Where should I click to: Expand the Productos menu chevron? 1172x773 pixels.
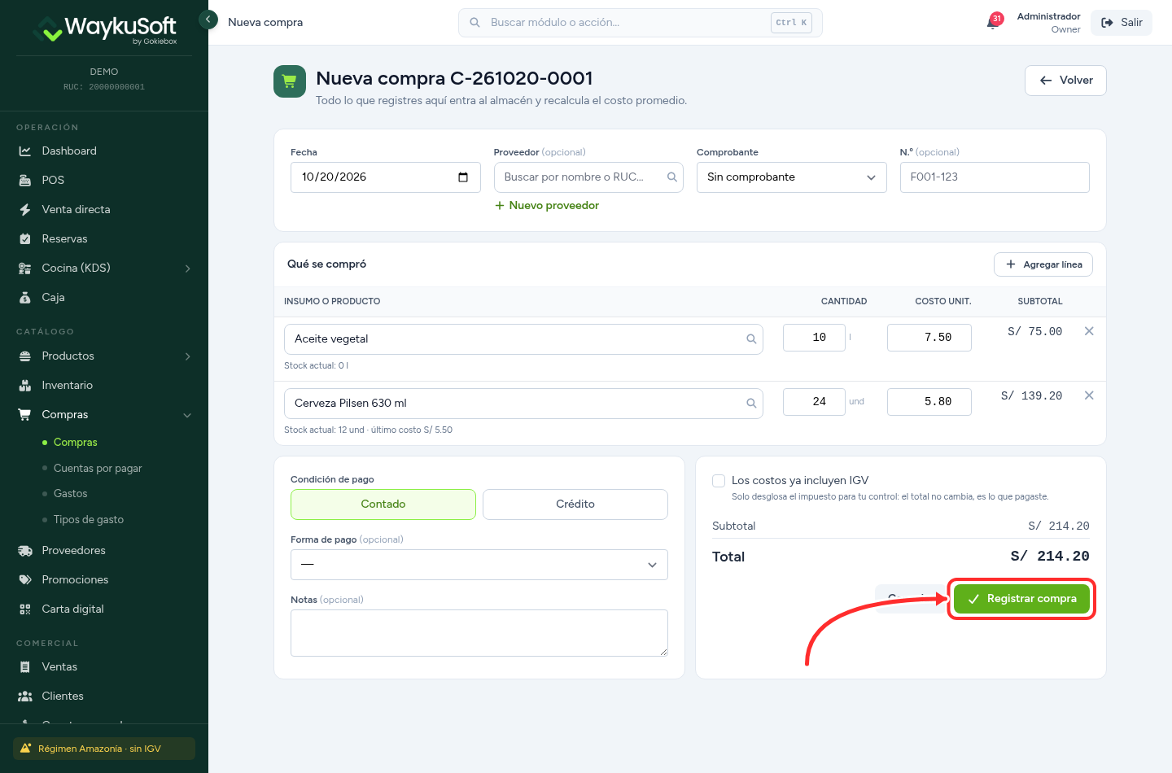tap(188, 356)
